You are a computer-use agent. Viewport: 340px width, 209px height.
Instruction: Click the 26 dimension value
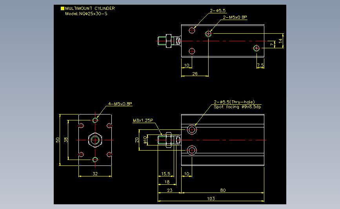(195, 74)
